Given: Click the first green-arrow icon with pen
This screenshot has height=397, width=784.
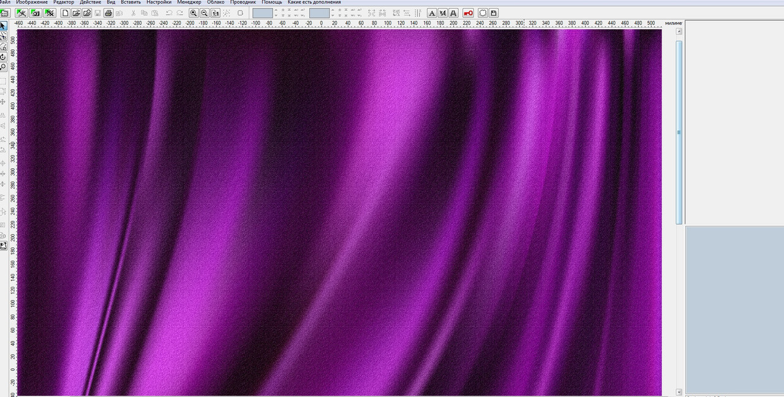Looking at the screenshot, I should coord(21,13).
